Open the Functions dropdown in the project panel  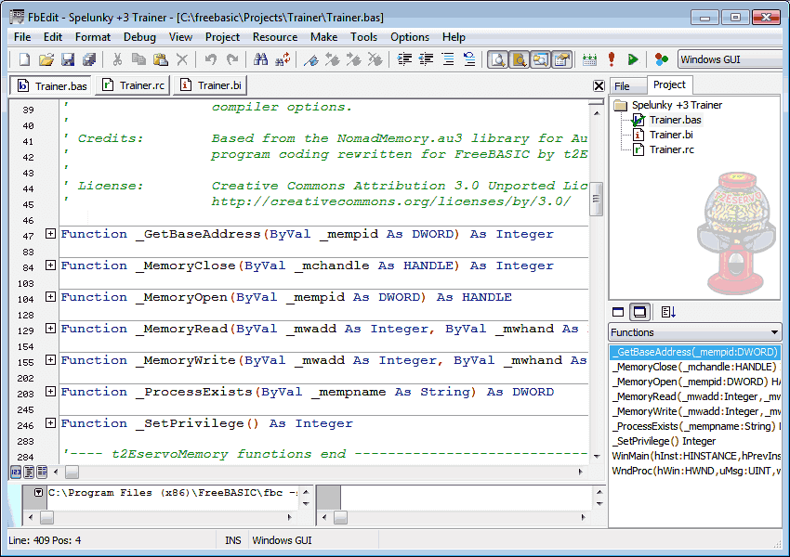click(x=773, y=332)
